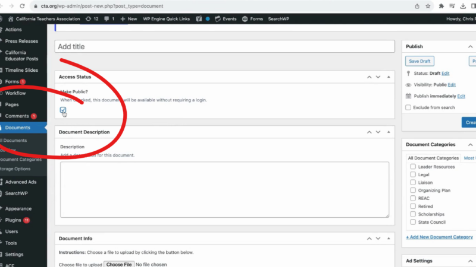
Task: Click the Save Draft button
Action: (x=420, y=61)
